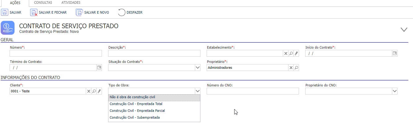Viewport: 413px width, 123px height.
Task: Open the Proprietário do CNO dropdown
Action: [394, 91]
